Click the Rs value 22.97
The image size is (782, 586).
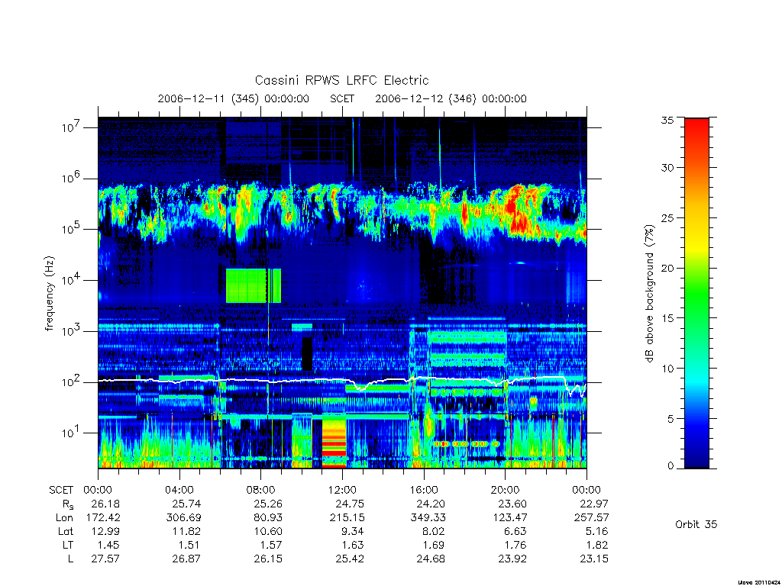[594, 504]
